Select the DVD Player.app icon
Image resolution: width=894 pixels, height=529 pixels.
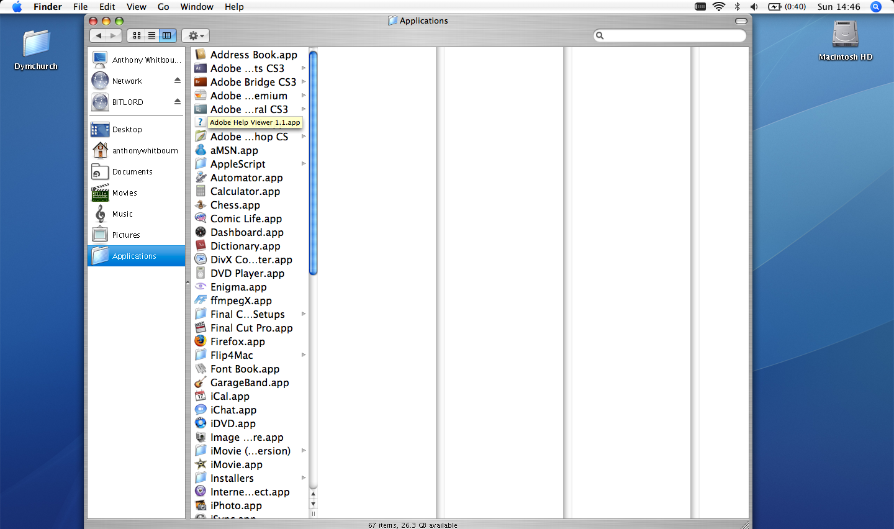point(201,273)
